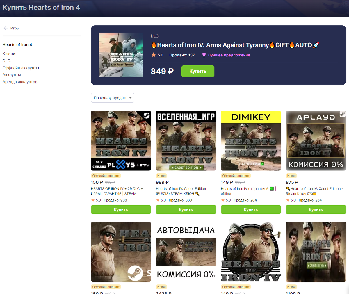Click Ключ tag above 875 ₽ price
The width and height of the screenshot is (349, 294).
pos(291,176)
